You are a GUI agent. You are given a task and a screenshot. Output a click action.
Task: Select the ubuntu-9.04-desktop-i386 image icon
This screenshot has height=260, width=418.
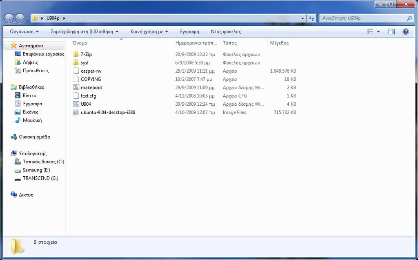(76, 112)
